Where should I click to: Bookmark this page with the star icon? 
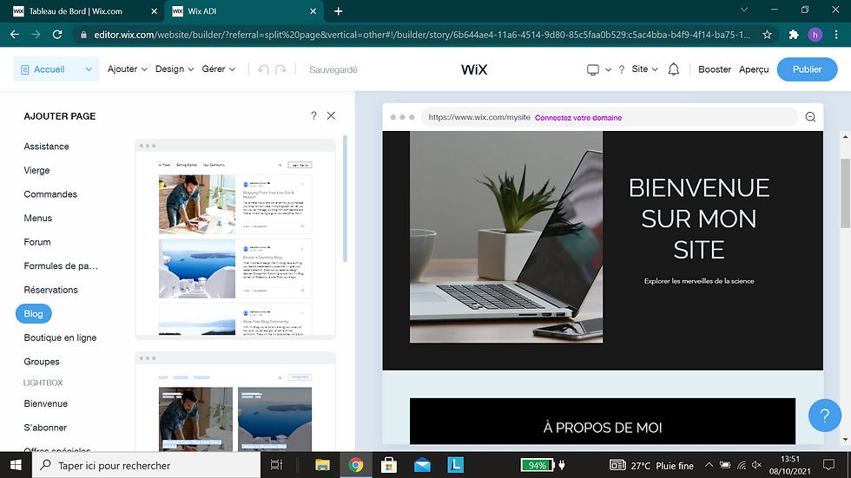767,35
